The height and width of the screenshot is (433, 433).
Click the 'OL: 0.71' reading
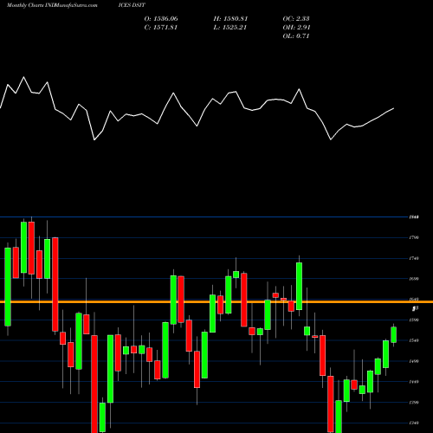[296, 36]
